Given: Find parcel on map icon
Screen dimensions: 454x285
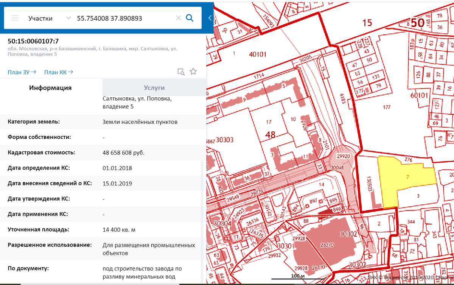Looking at the screenshot, I should click(181, 72).
